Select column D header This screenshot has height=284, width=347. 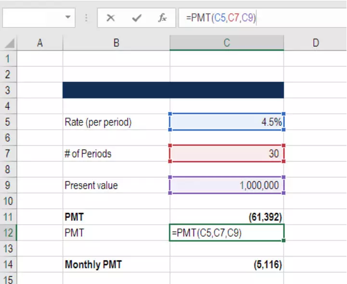click(315, 43)
